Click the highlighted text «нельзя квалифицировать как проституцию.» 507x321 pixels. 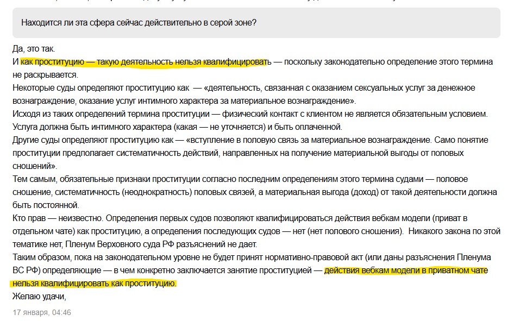(95, 284)
